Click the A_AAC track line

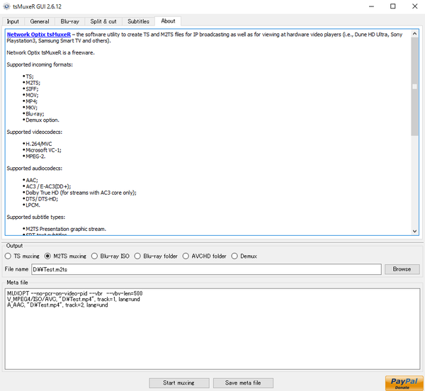coord(57,305)
